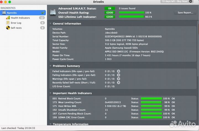Click the Wear Leveling Count status bar
The width and height of the screenshot is (199, 131).
click(x=151, y=102)
